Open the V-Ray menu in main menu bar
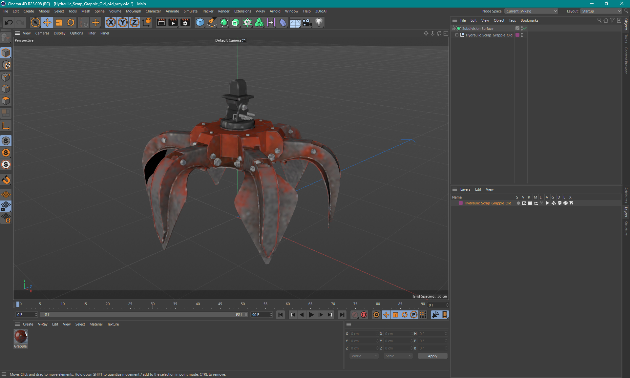 point(260,11)
